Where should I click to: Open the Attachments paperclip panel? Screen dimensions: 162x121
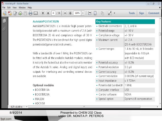tap(4, 29)
